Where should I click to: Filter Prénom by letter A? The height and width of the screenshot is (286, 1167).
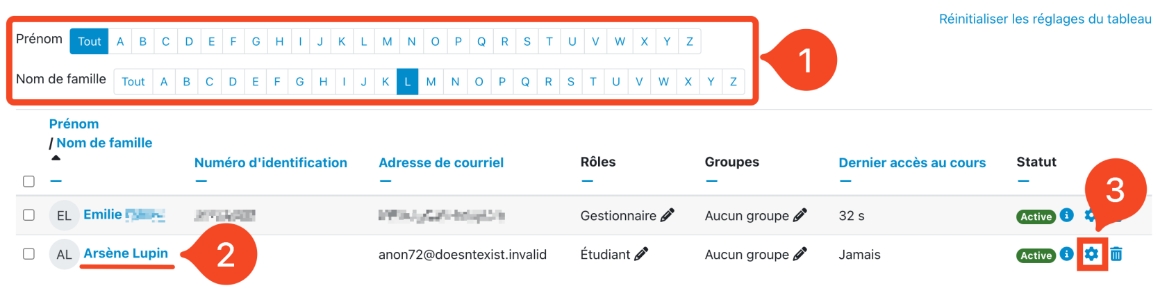point(120,42)
